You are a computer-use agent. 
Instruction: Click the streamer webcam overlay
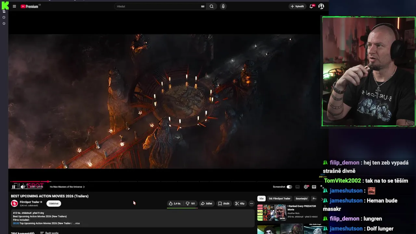369,71
